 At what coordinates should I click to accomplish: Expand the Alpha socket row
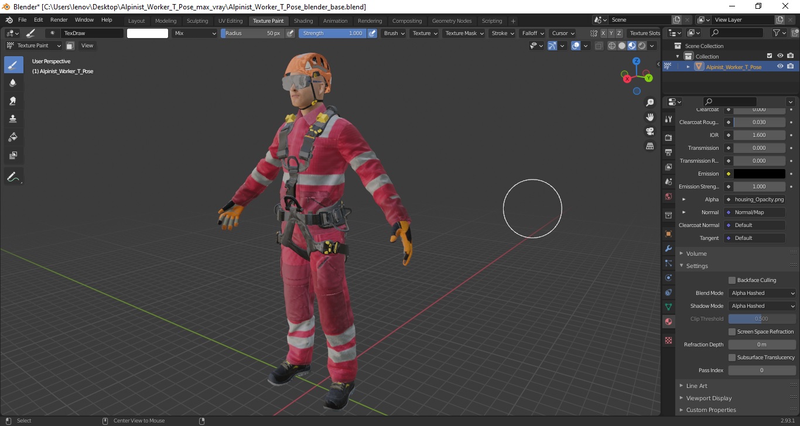coord(683,200)
